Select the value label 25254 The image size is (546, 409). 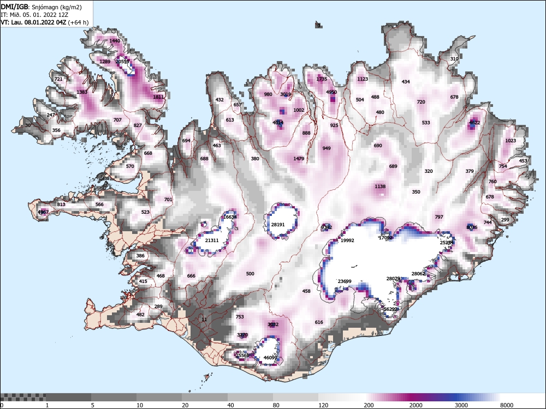pos(447,243)
